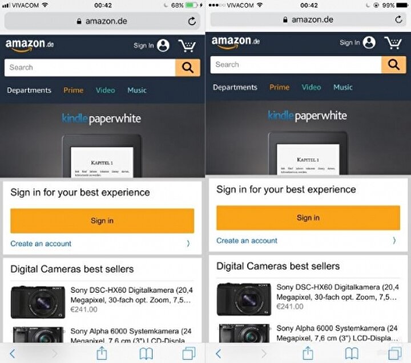Tap the reload icon in the left phone's address bar
This screenshot has height=363, width=411.
(192, 21)
